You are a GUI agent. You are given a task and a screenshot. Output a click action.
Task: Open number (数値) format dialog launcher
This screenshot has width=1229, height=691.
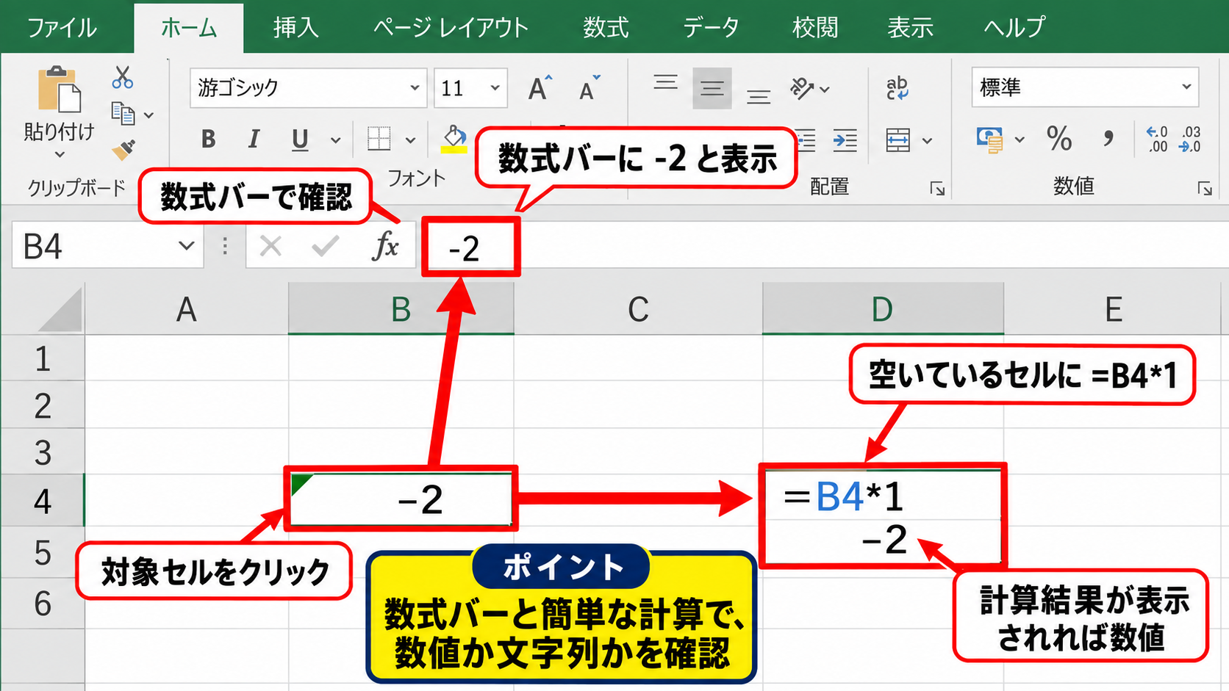[1205, 189]
